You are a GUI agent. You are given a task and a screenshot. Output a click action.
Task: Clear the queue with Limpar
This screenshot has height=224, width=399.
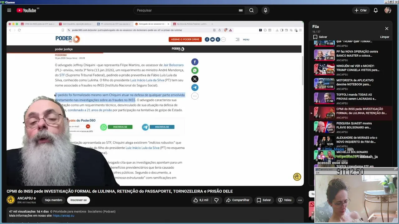[x=385, y=37]
